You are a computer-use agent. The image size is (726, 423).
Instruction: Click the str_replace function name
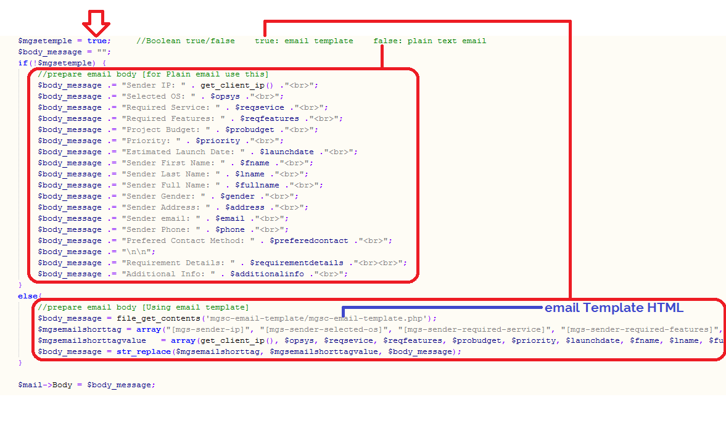coord(143,351)
